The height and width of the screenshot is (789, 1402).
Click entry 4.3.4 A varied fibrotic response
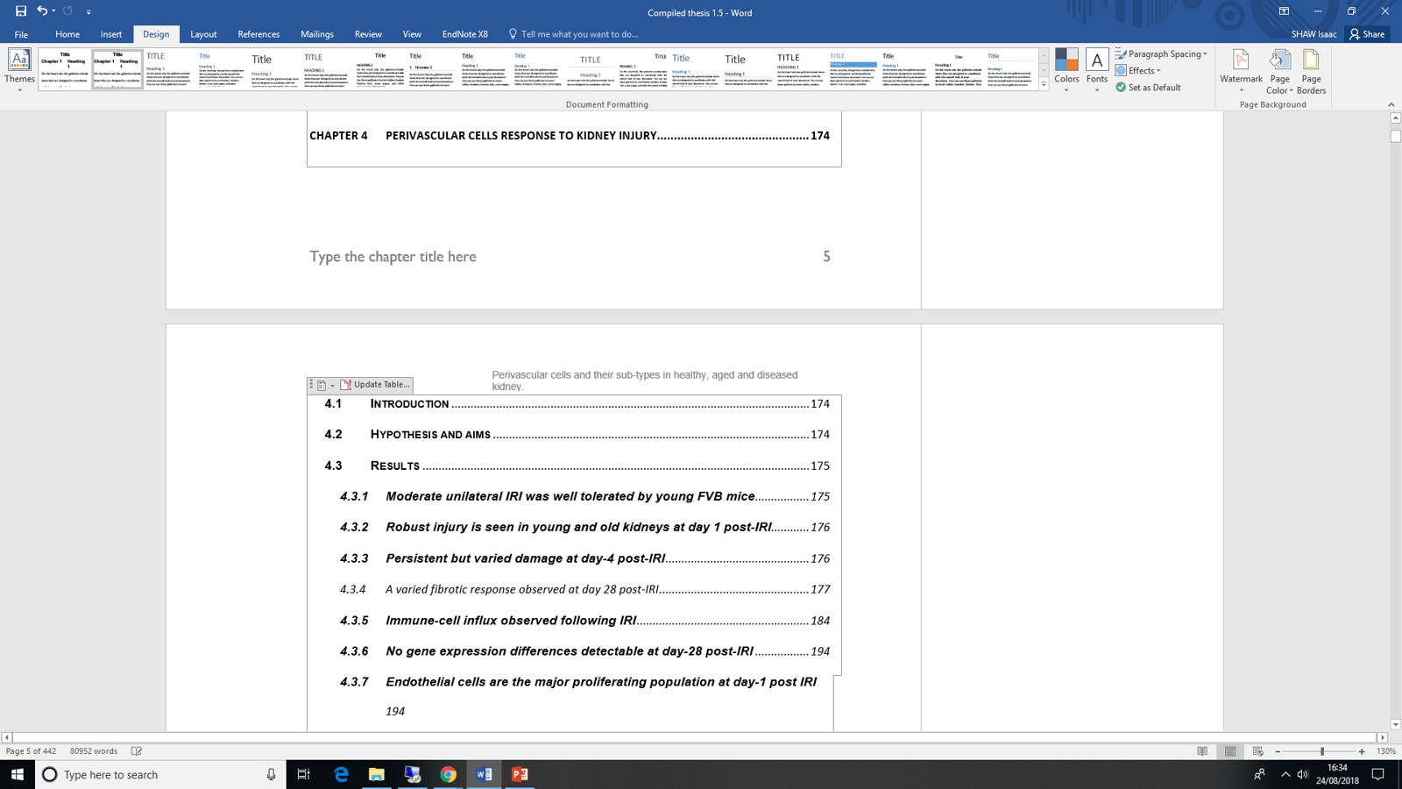click(584, 589)
